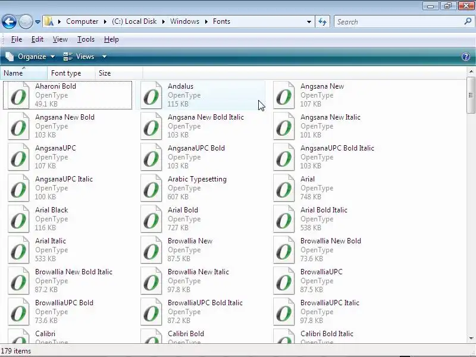
Task: Select the Browallia New Italic font icon
Action: coord(151,281)
